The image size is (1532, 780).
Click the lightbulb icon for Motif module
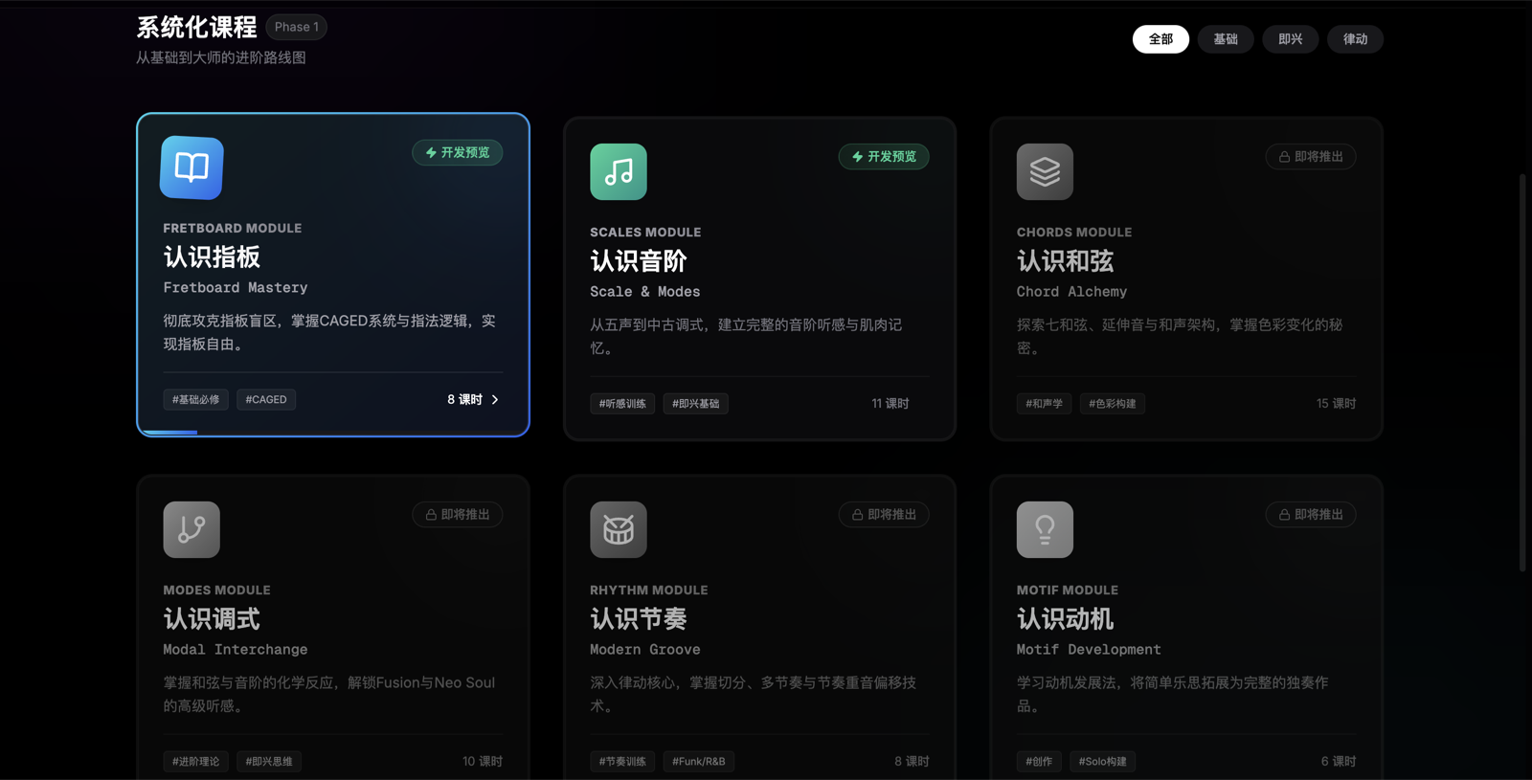pyautogui.click(x=1045, y=529)
